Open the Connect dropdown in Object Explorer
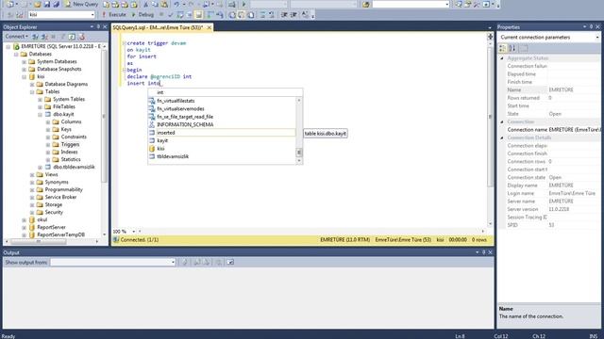The image size is (604, 339). (x=16, y=37)
